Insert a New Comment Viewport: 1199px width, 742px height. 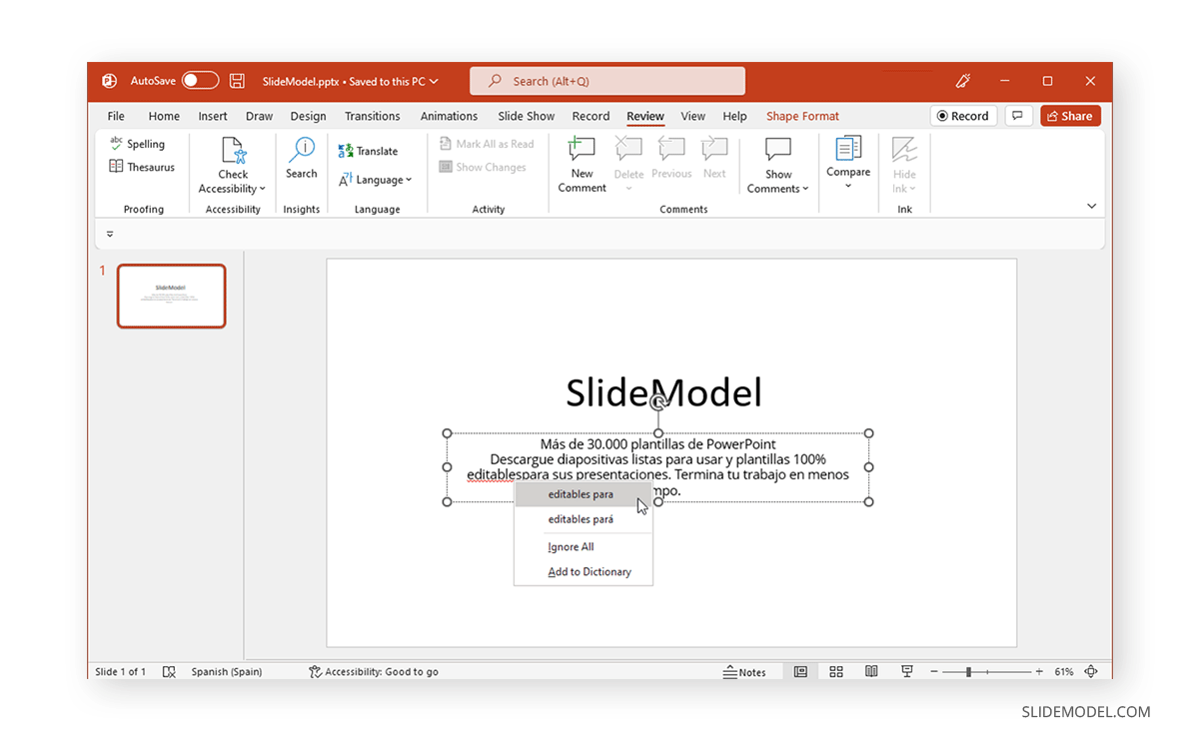[x=581, y=162]
